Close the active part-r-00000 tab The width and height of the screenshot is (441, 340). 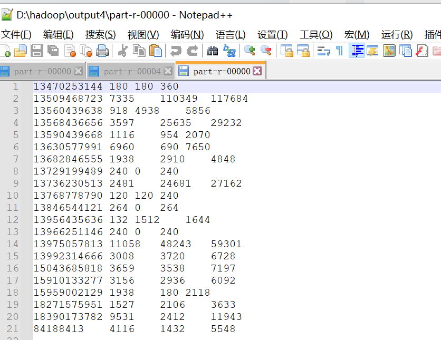(257, 70)
